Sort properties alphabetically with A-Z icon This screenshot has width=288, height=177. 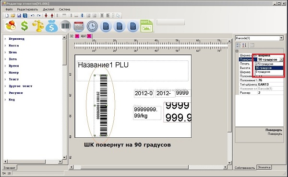click(x=244, y=45)
